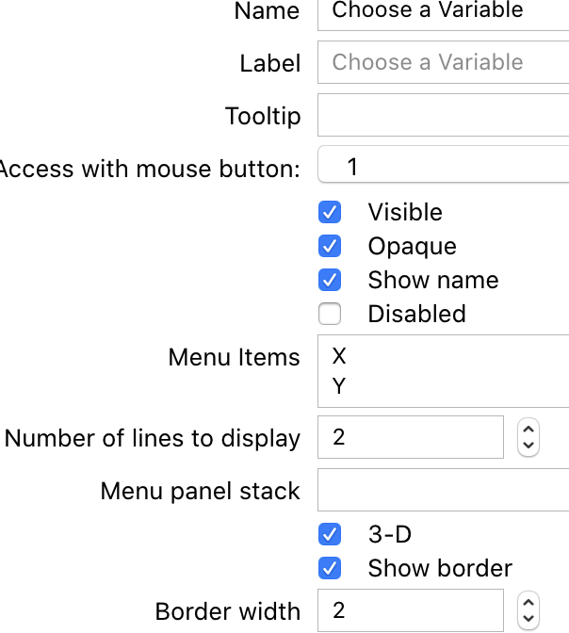569x633 pixels.
Task: Click the Border width value field
Action: [x=411, y=610]
